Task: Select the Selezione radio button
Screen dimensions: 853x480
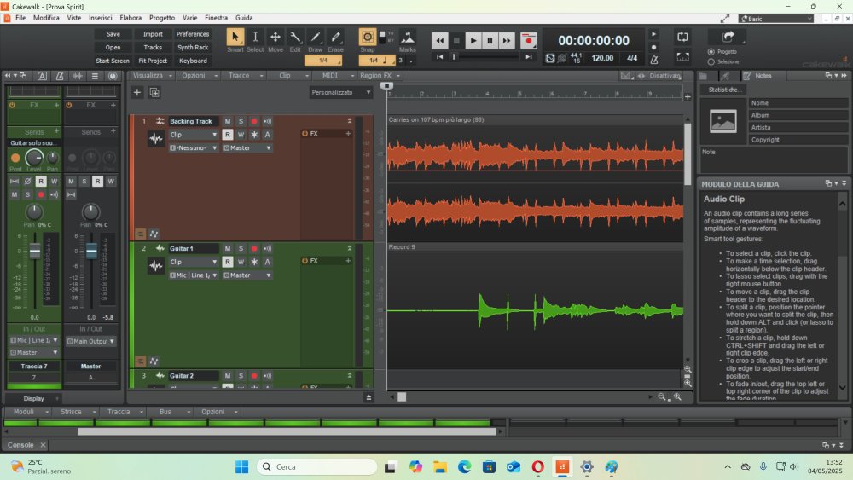Action: click(x=711, y=61)
